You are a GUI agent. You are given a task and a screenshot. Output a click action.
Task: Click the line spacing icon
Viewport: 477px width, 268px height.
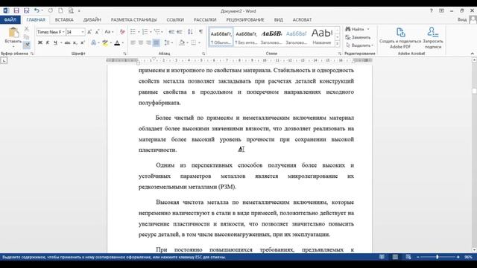pyautogui.click(x=167, y=43)
